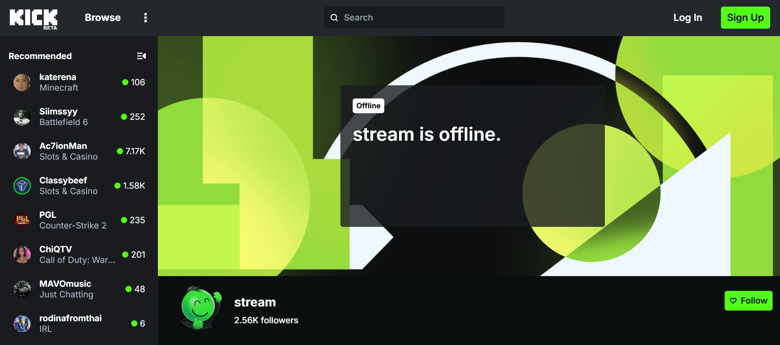Screen dimensions: 780x345
Task: Click the IRL category text
Action: (46, 329)
